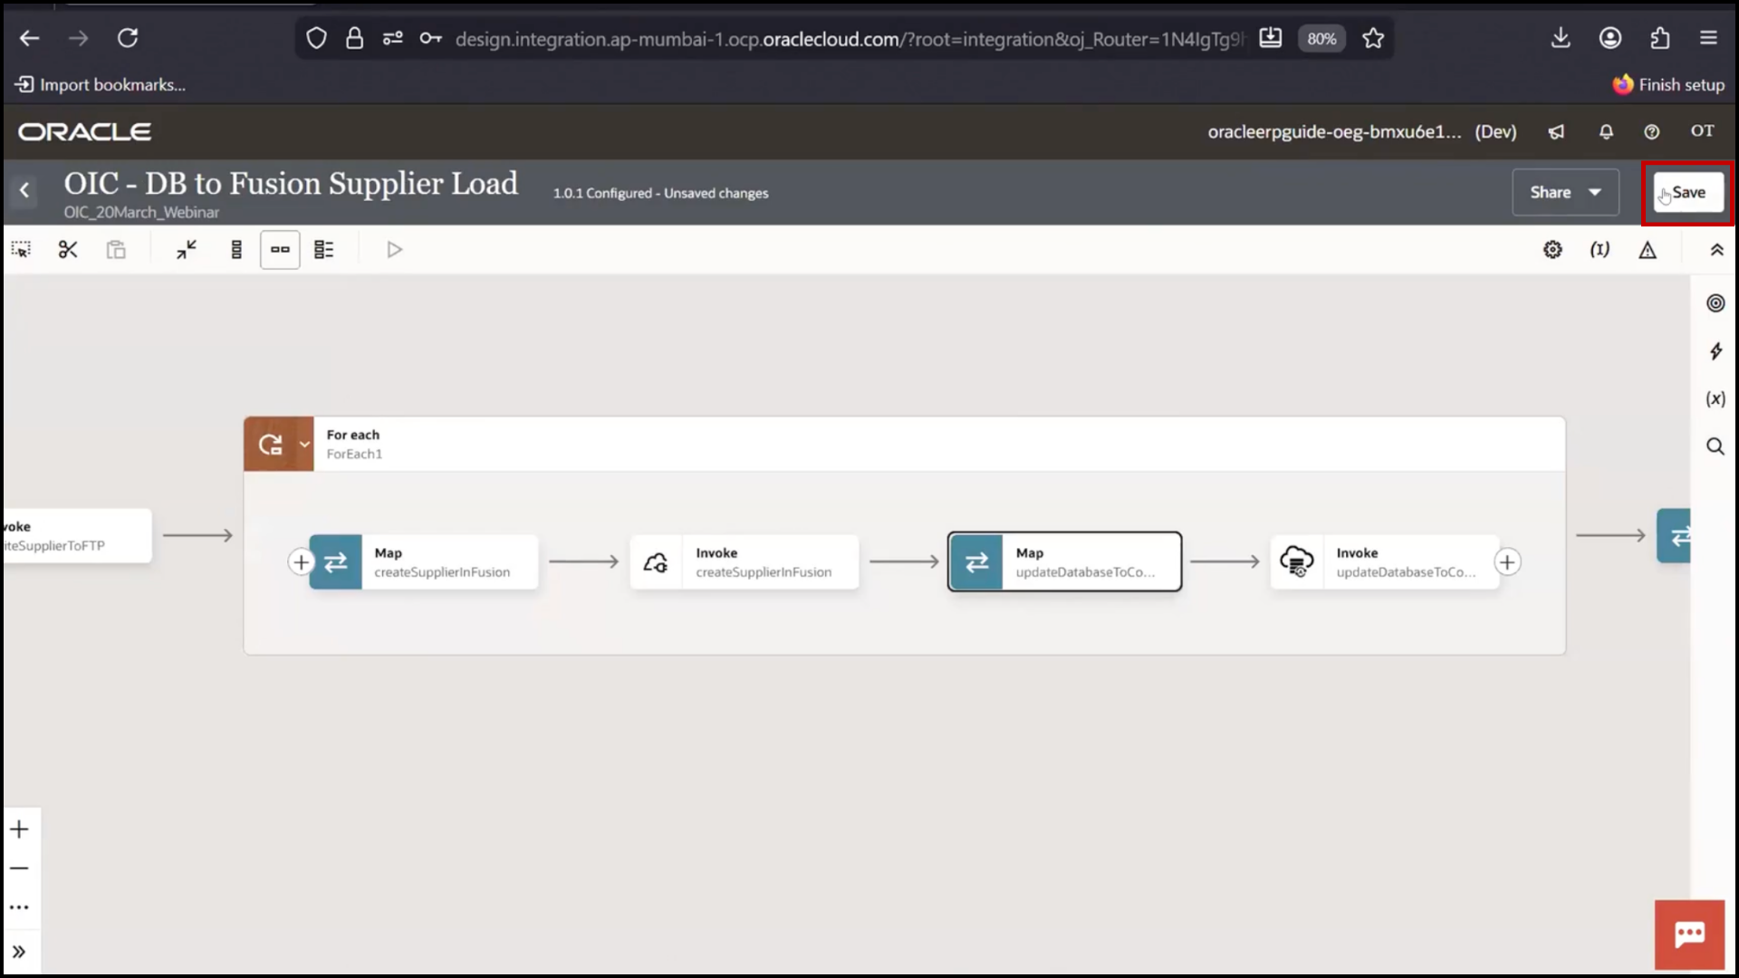The width and height of the screenshot is (1739, 978).
Task: Open the Share dropdown
Action: [x=1565, y=192]
